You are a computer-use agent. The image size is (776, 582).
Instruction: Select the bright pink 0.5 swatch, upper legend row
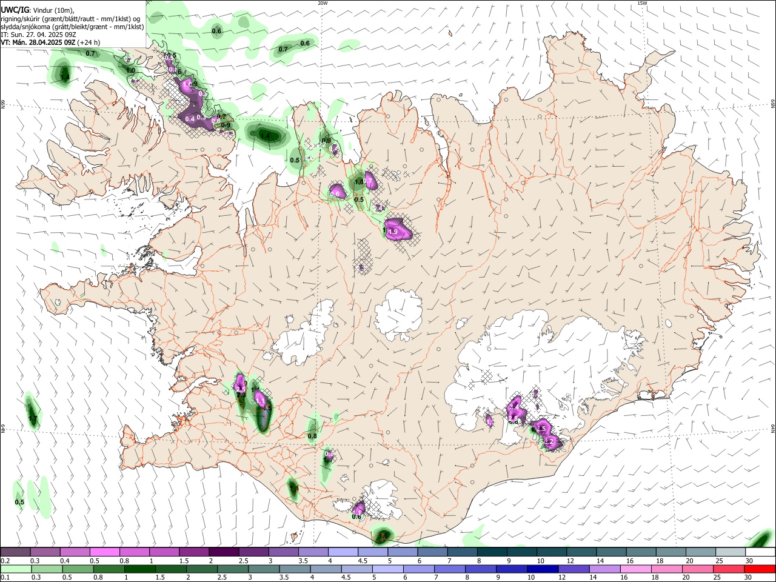tap(104, 552)
